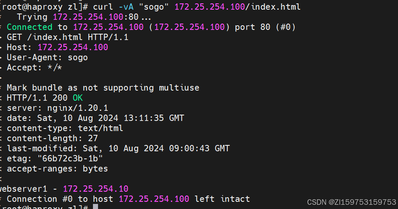
Task: Click the content-type: text/html line
Action: point(65,128)
